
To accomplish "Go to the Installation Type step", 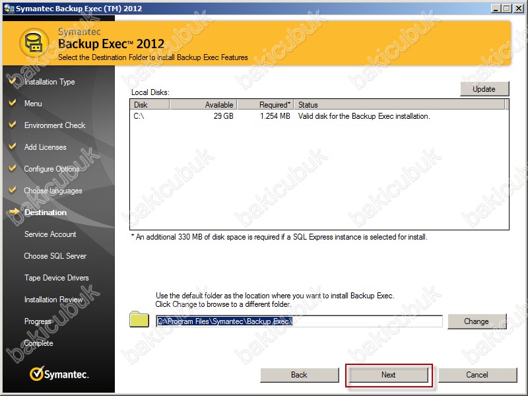I will click(x=49, y=82).
